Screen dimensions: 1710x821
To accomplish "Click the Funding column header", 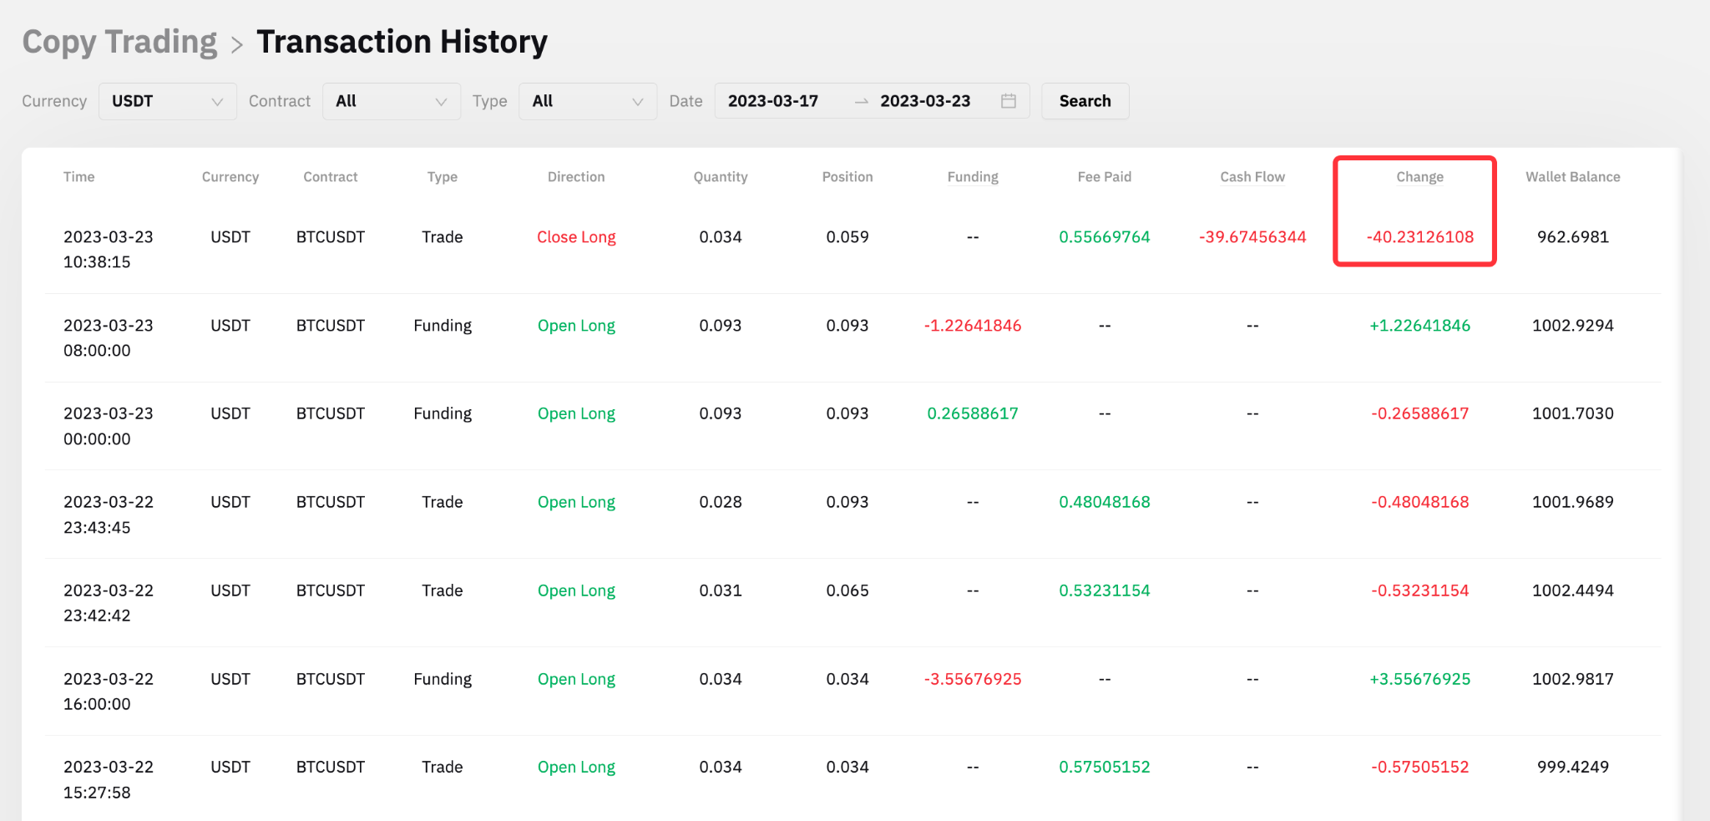I will (x=973, y=177).
